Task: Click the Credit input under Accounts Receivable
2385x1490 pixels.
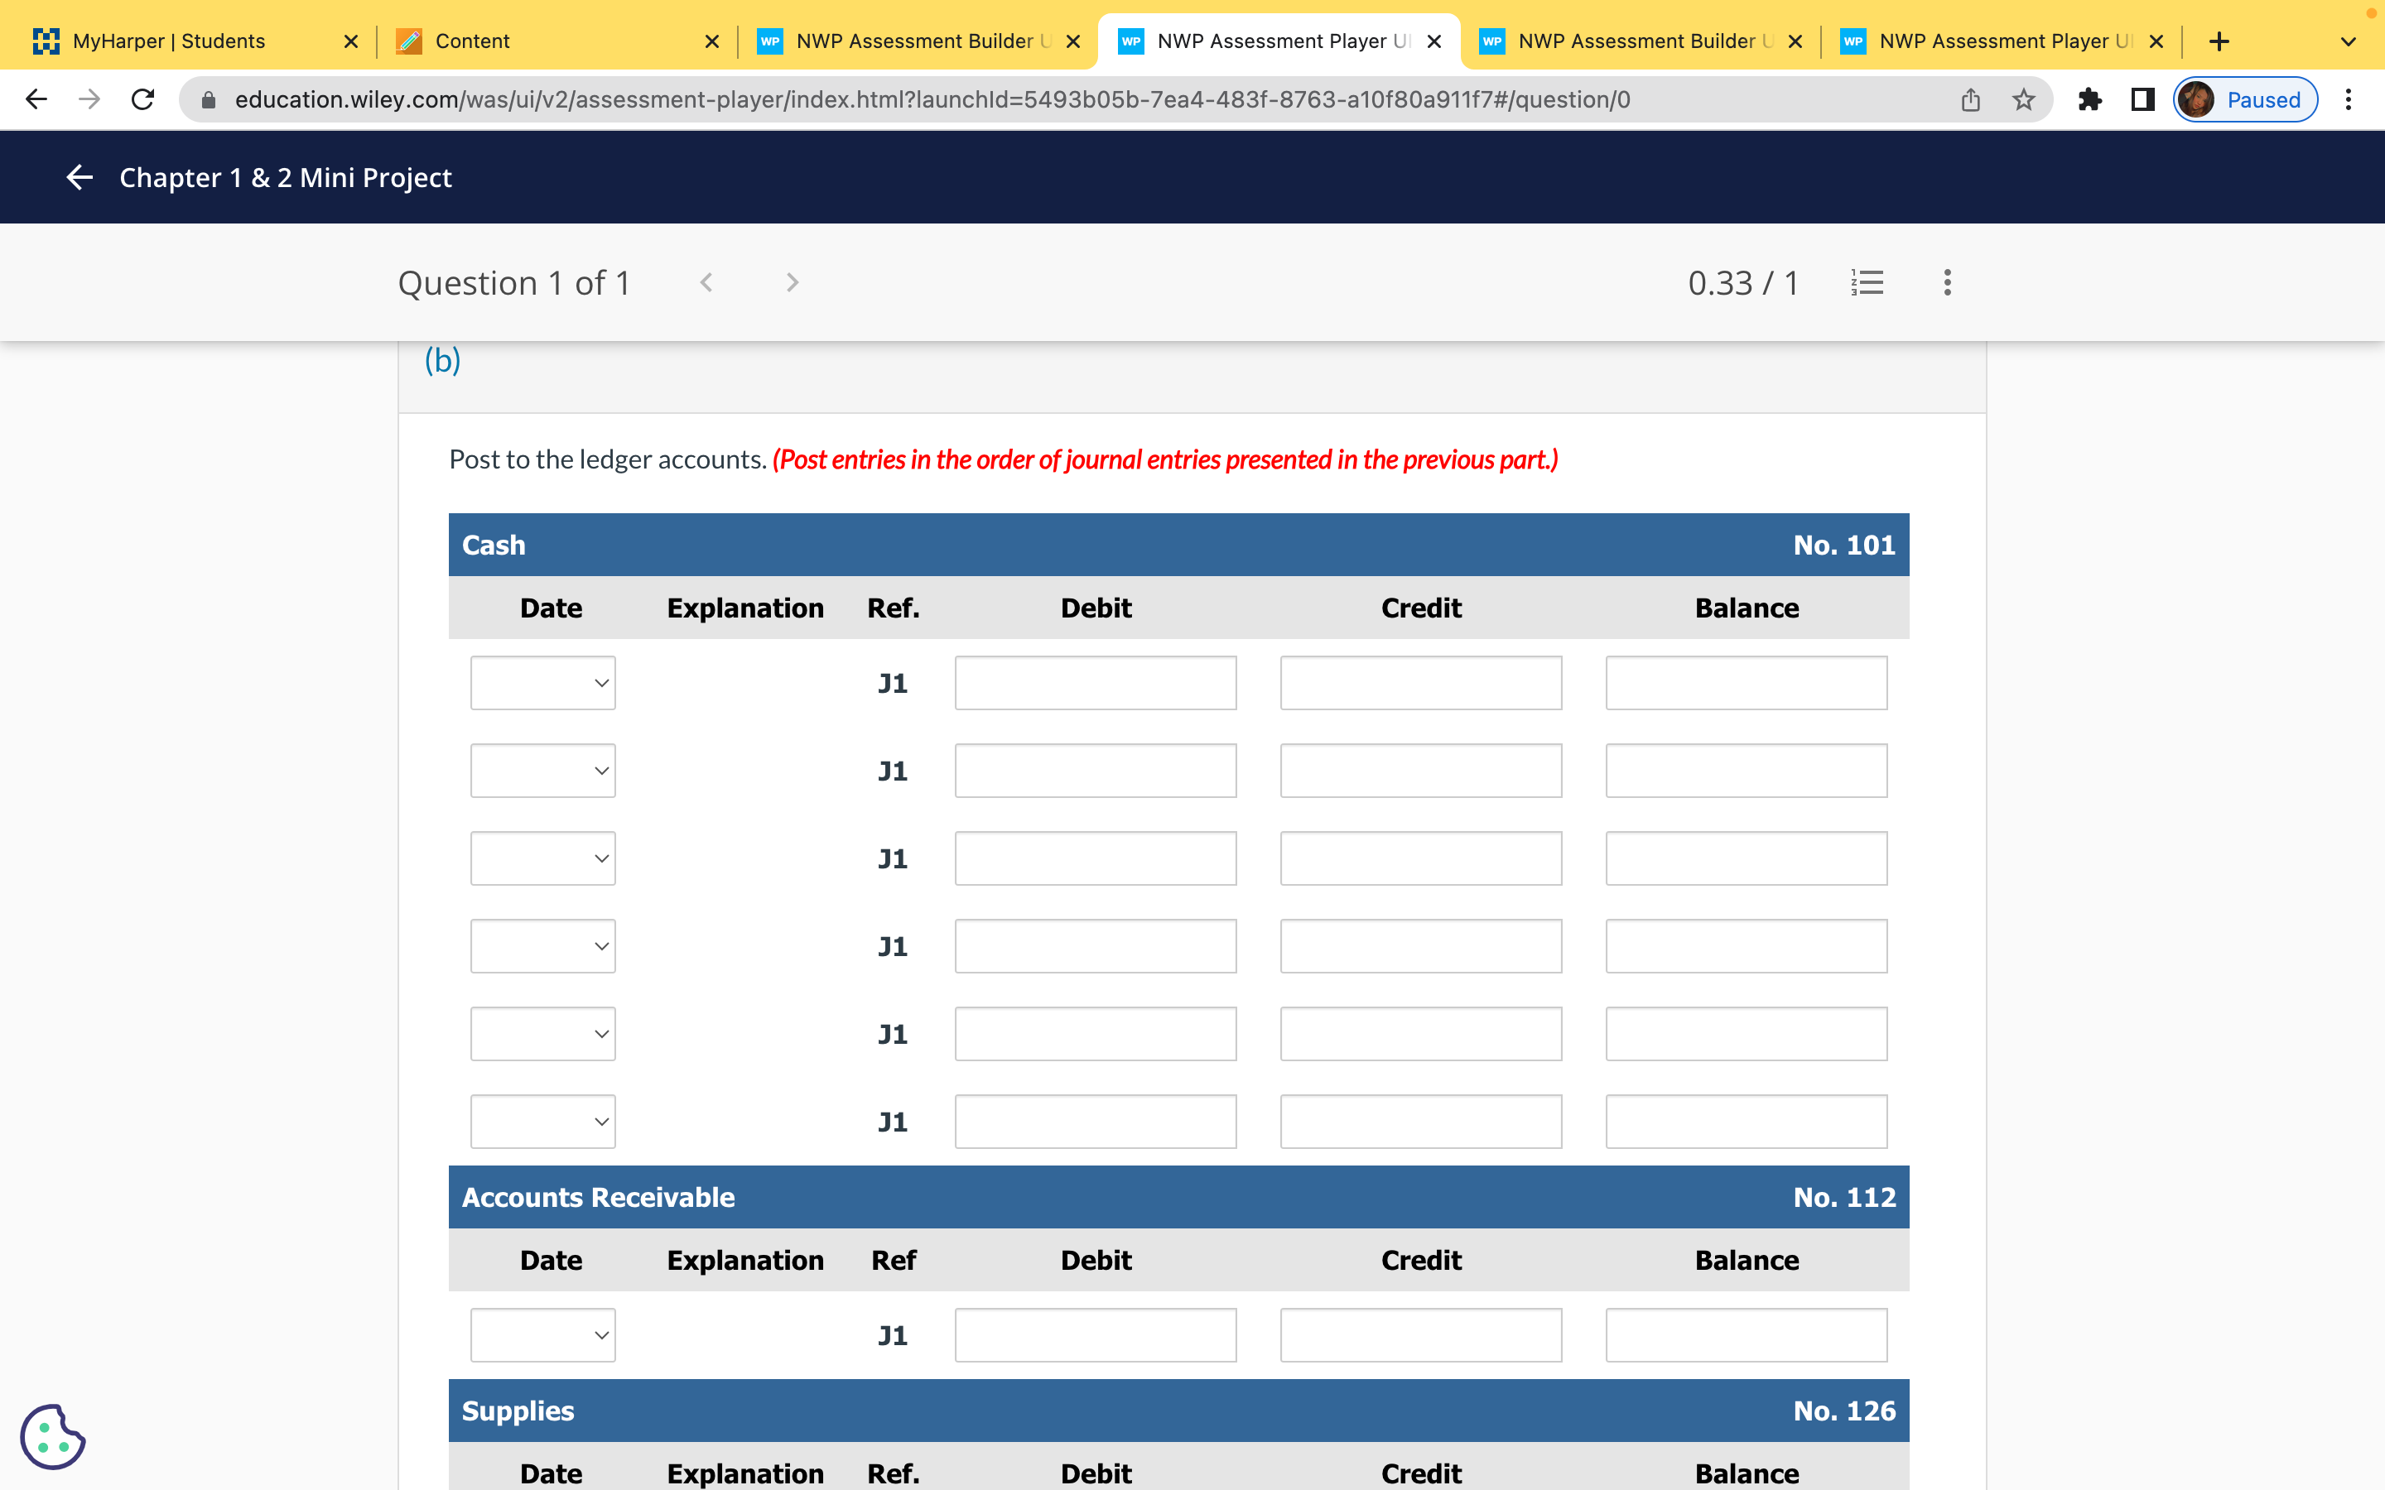Action: pyautogui.click(x=1420, y=1334)
